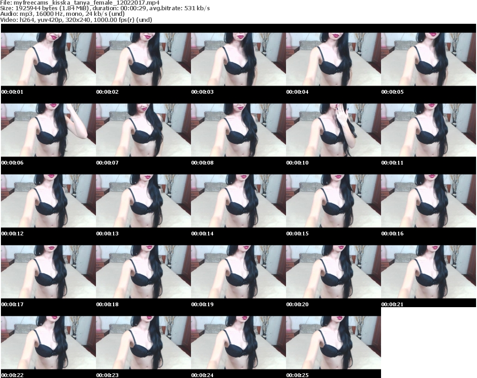The width and height of the screenshot is (477, 378).
Task: Click the 00:00:10 timestamp label
Action: [x=297, y=163]
